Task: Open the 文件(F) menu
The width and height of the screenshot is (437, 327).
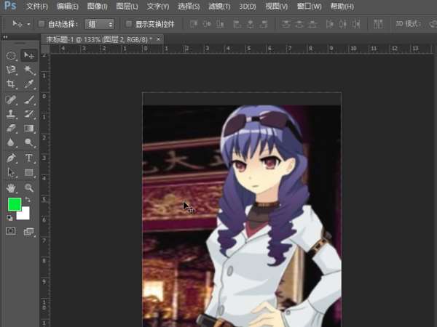Action: click(37, 6)
